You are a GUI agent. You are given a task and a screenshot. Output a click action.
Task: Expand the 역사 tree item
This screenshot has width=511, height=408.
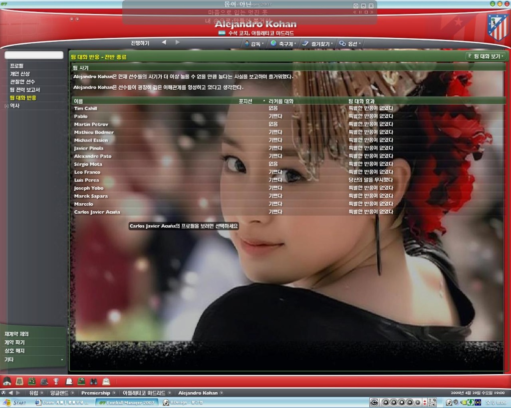tap(6, 106)
